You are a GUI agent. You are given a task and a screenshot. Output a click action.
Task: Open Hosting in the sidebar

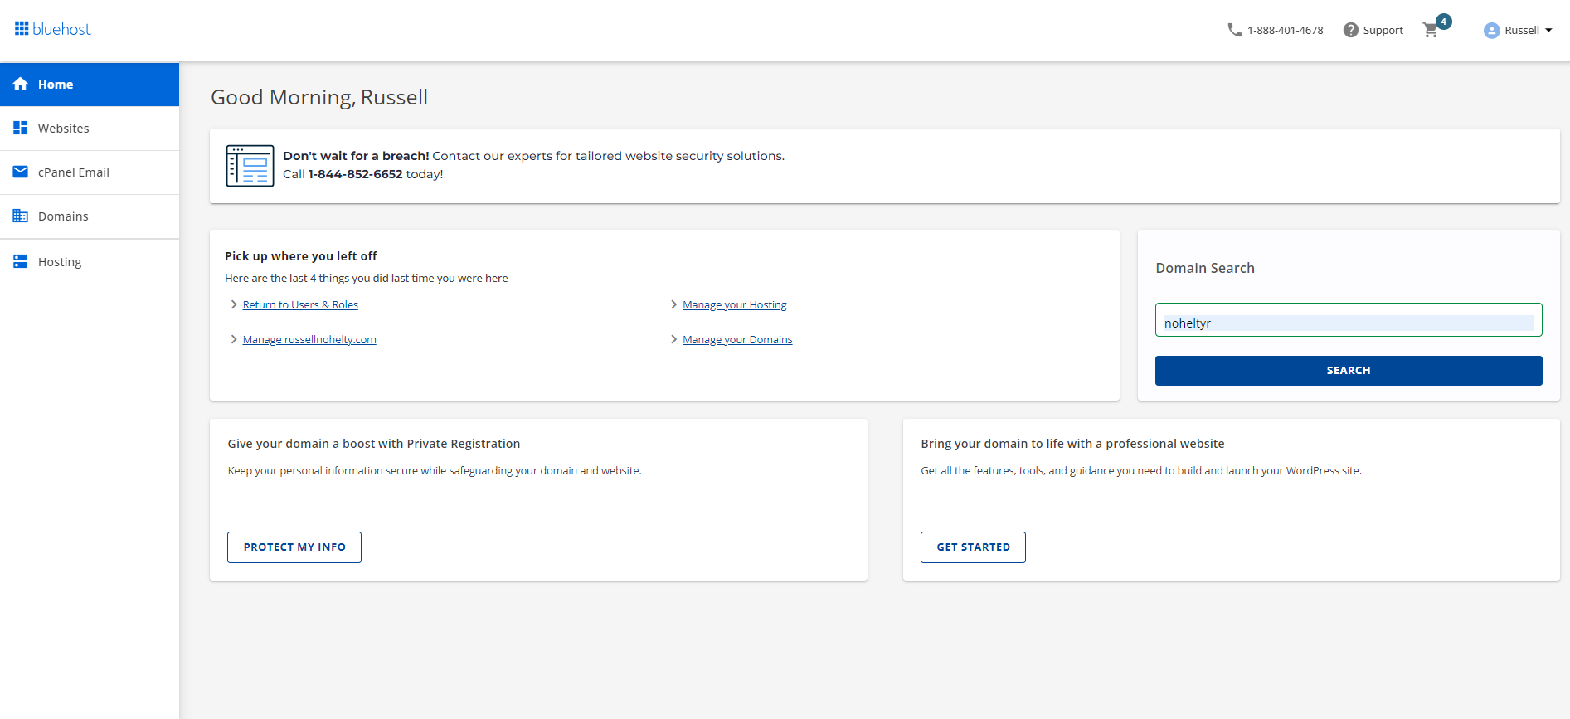(x=90, y=262)
